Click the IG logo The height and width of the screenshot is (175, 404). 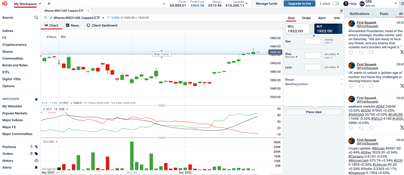click(x=5, y=4)
